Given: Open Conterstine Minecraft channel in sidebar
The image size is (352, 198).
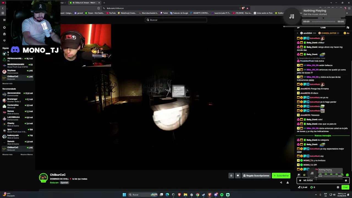Looking at the screenshot, I should [18, 106].
